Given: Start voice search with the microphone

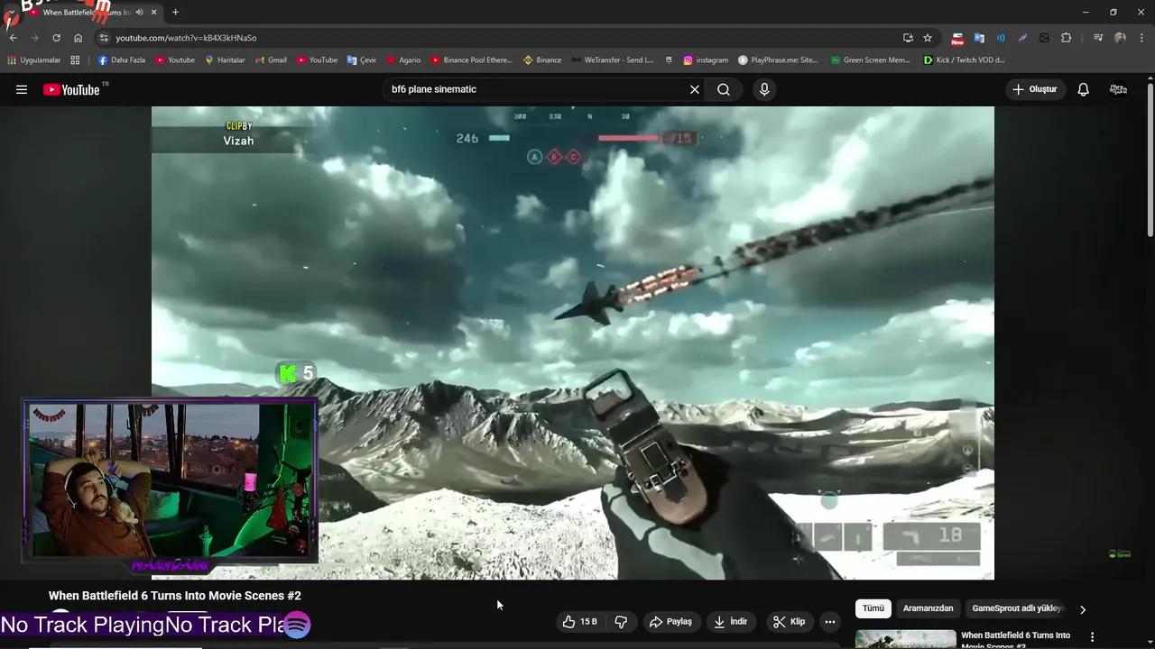Looking at the screenshot, I should click(764, 89).
